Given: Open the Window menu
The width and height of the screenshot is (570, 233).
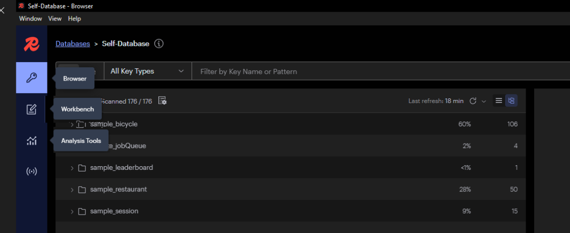Looking at the screenshot, I should (x=31, y=18).
